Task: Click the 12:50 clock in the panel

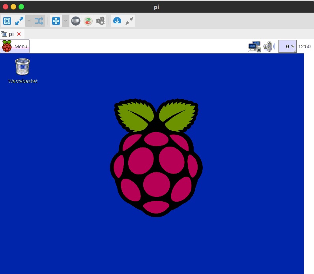Action: point(305,47)
